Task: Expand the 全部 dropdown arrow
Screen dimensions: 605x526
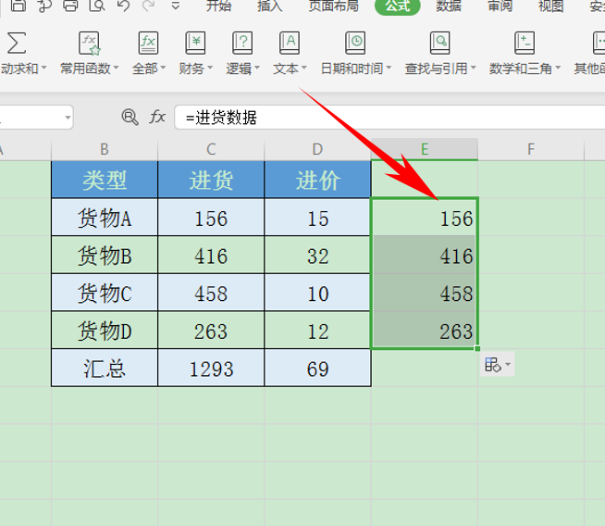Action: click(163, 68)
